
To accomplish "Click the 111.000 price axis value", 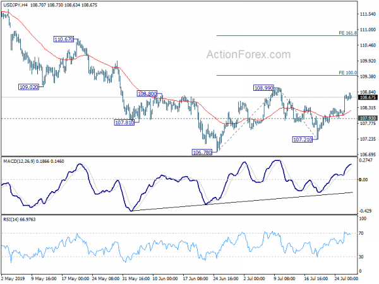I will point(368,30).
